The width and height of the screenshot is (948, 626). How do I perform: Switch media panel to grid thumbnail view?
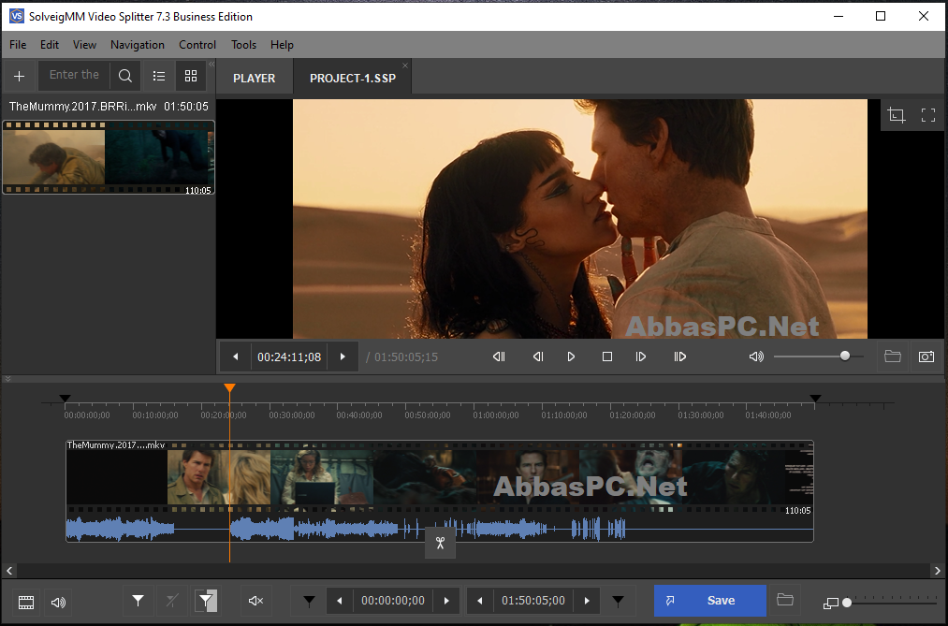191,76
